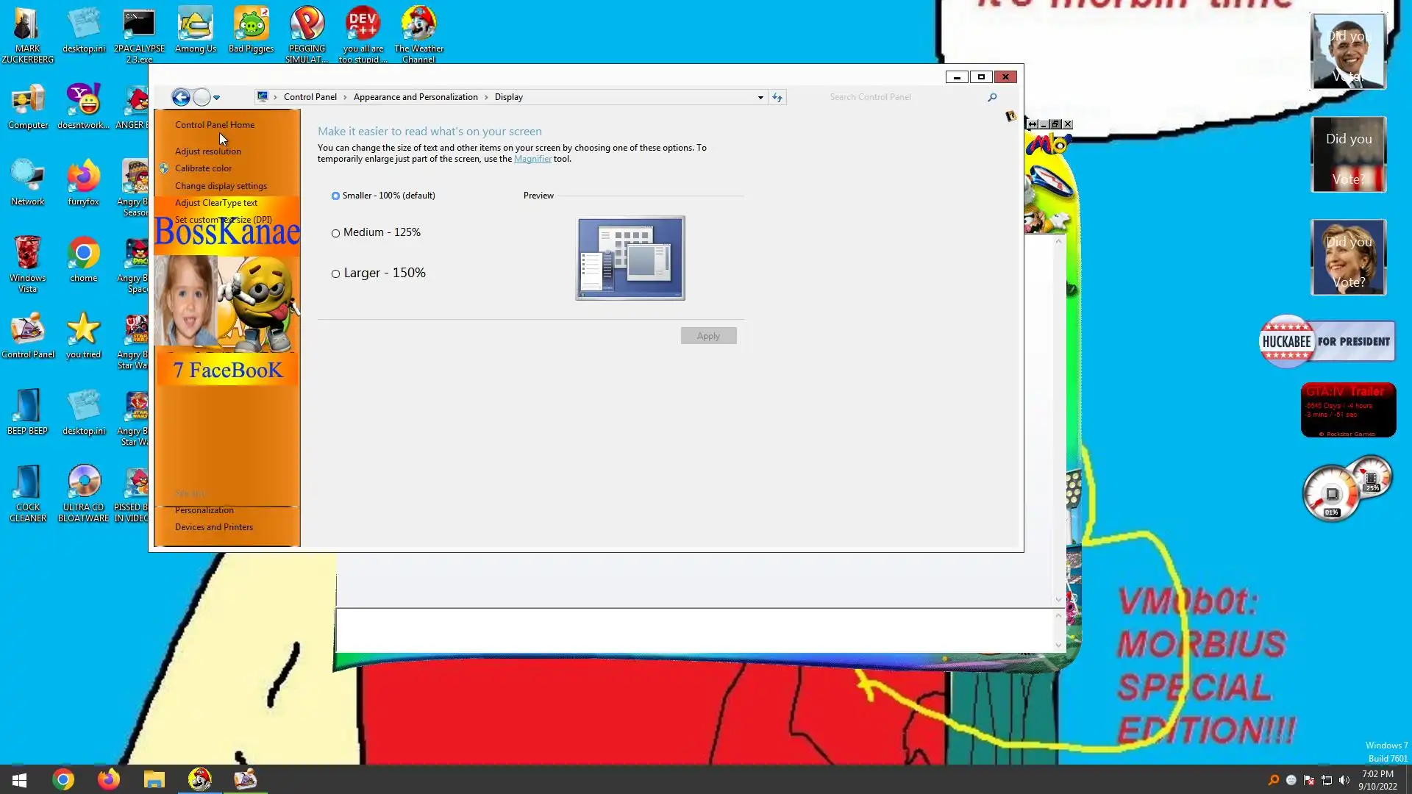The height and width of the screenshot is (794, 1412).
Task: Open the recent pages dropdown arrow
Action: tap(216, 97)
